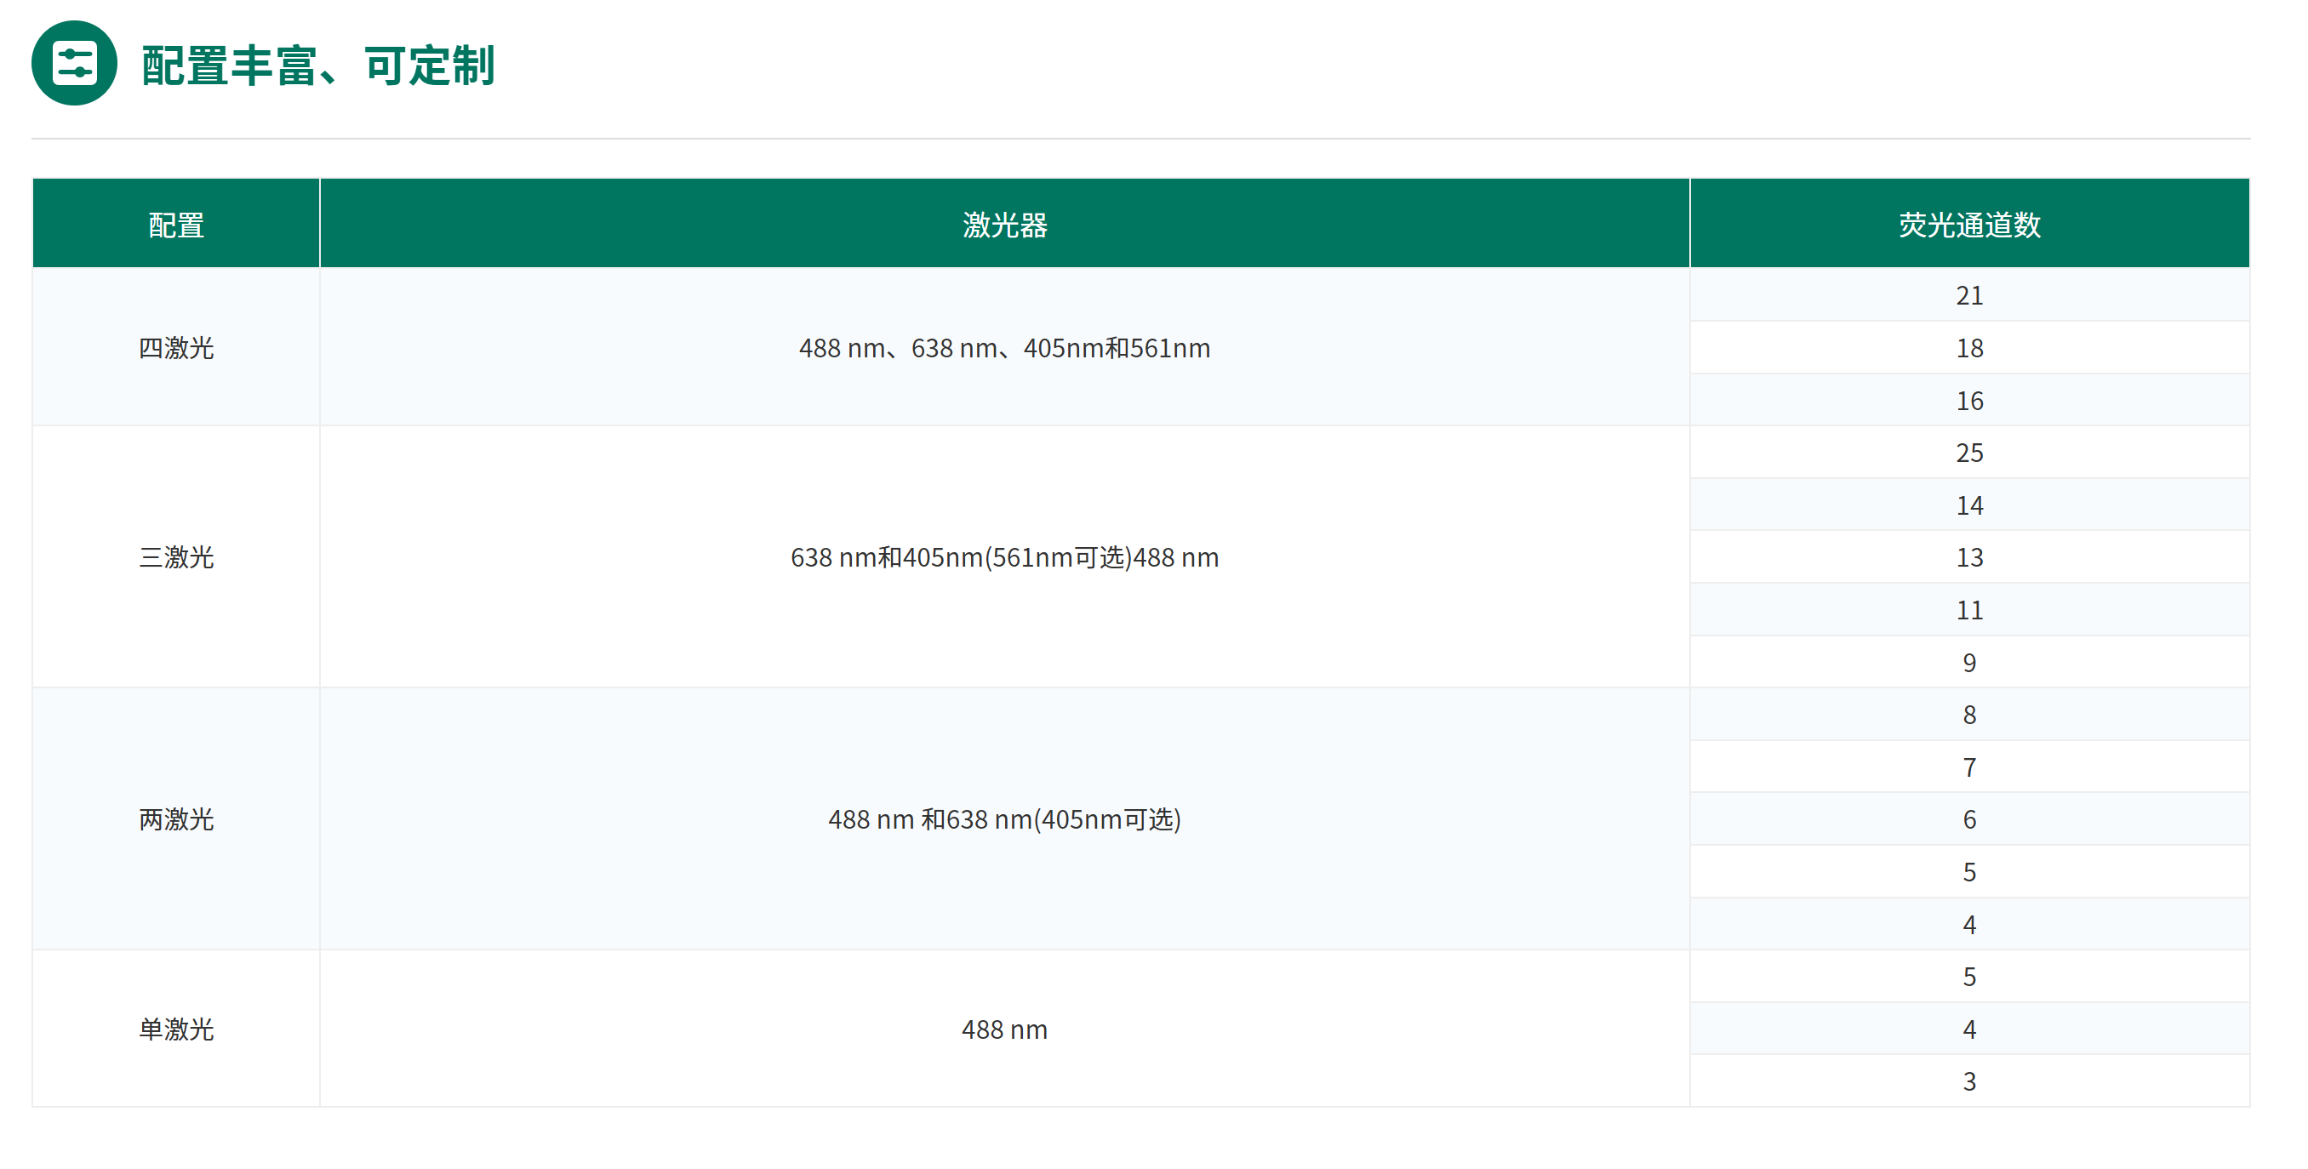Click the laser cell with 561nm可选
2308x1169 pixels.
tap(1004, 557)
